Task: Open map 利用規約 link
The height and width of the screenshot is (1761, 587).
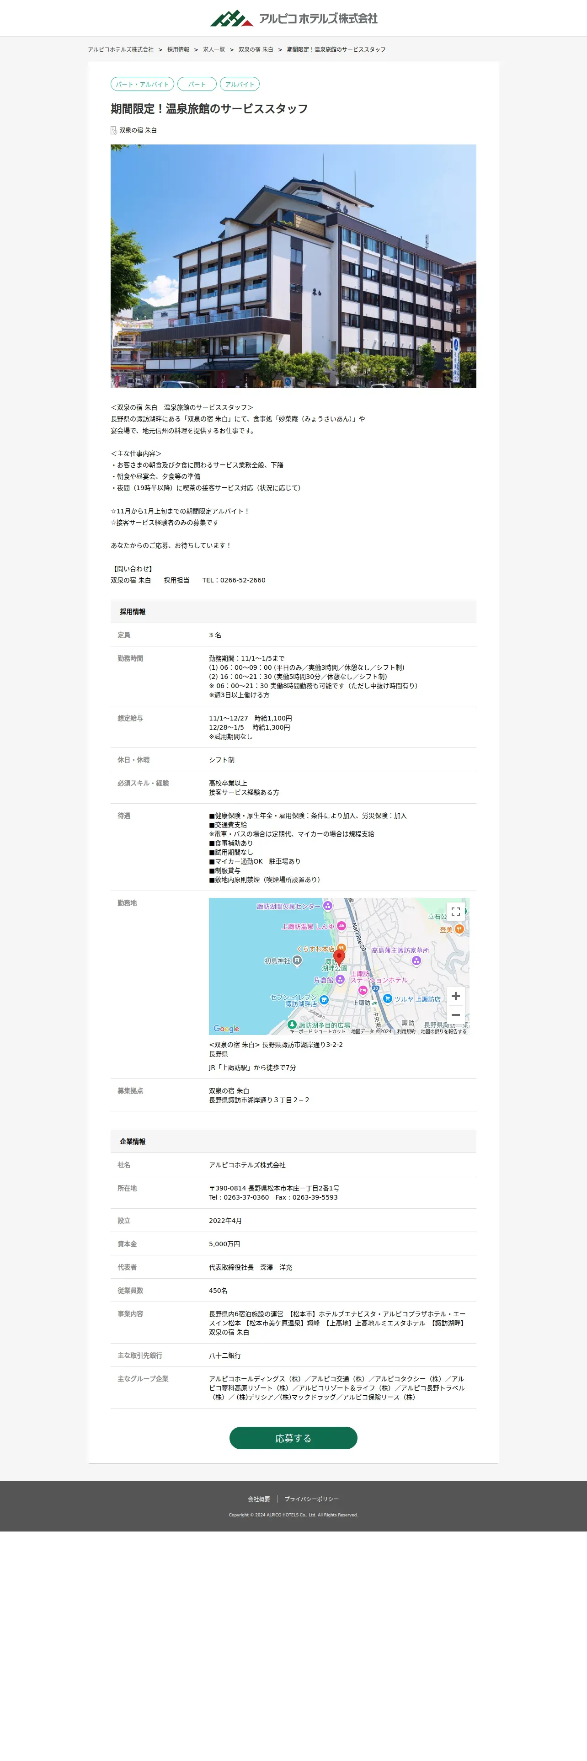Action: [x=406, y=1031]
